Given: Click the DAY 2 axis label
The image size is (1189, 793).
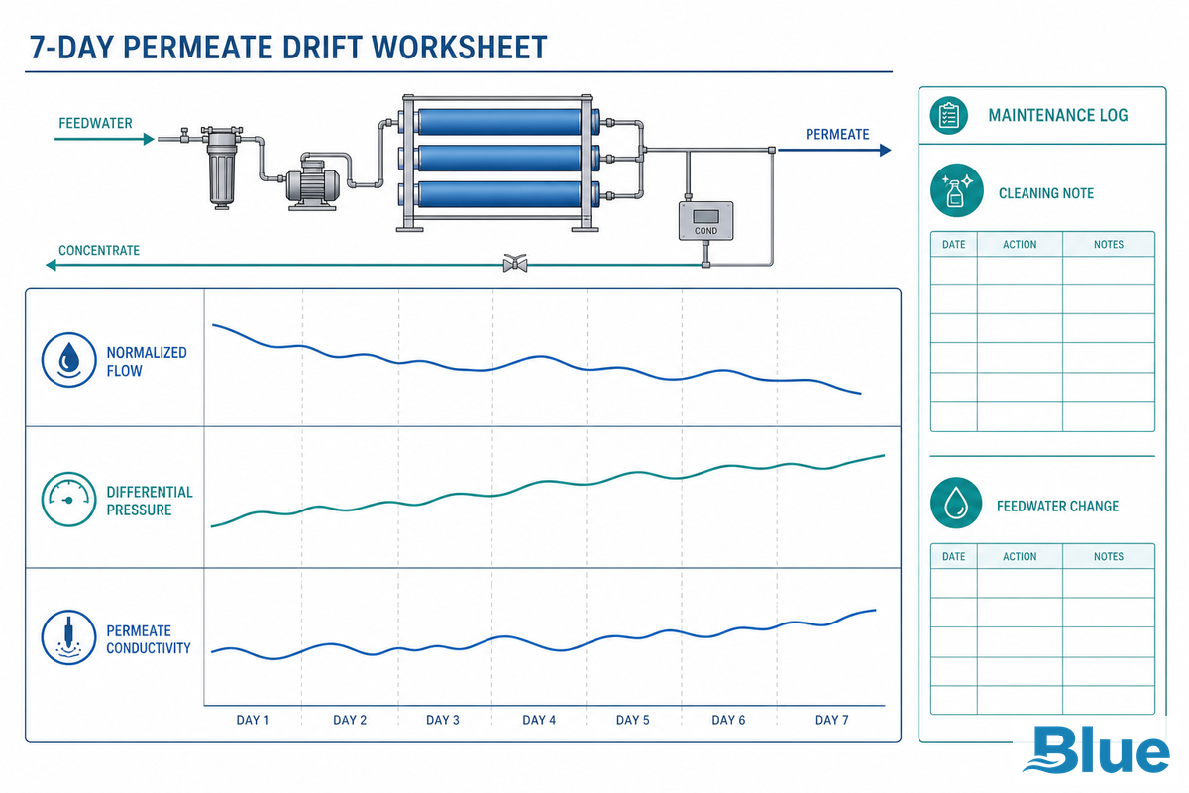Looking at the screenshot, I should pyautogui.click(x=350, y=720).
